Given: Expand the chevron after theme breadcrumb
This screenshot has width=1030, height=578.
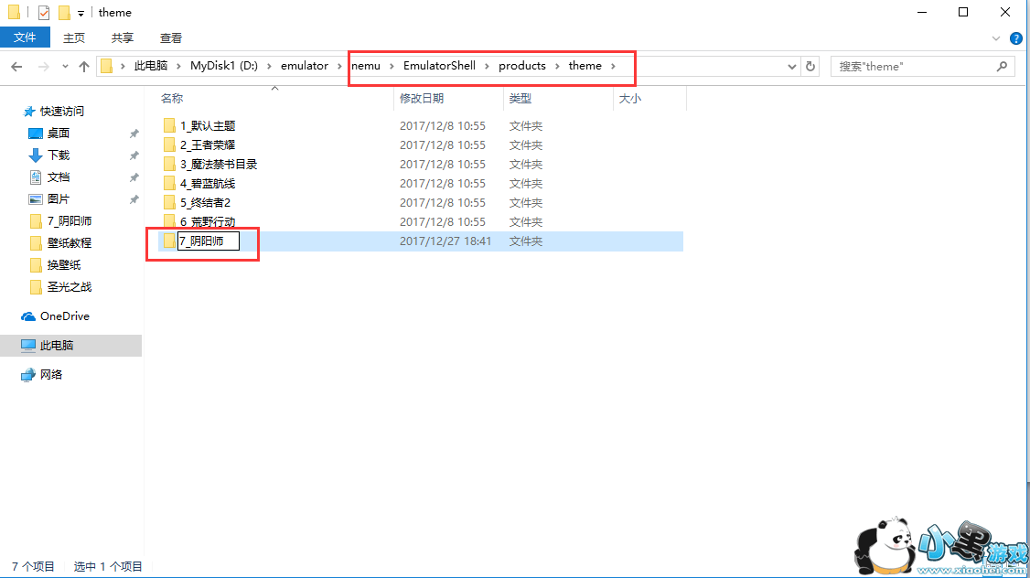Looking at the screenshot, I should tap(613, 67).
